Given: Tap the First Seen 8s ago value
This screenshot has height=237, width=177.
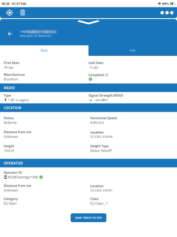Looking at the screenshot, I should coord(9,67).
